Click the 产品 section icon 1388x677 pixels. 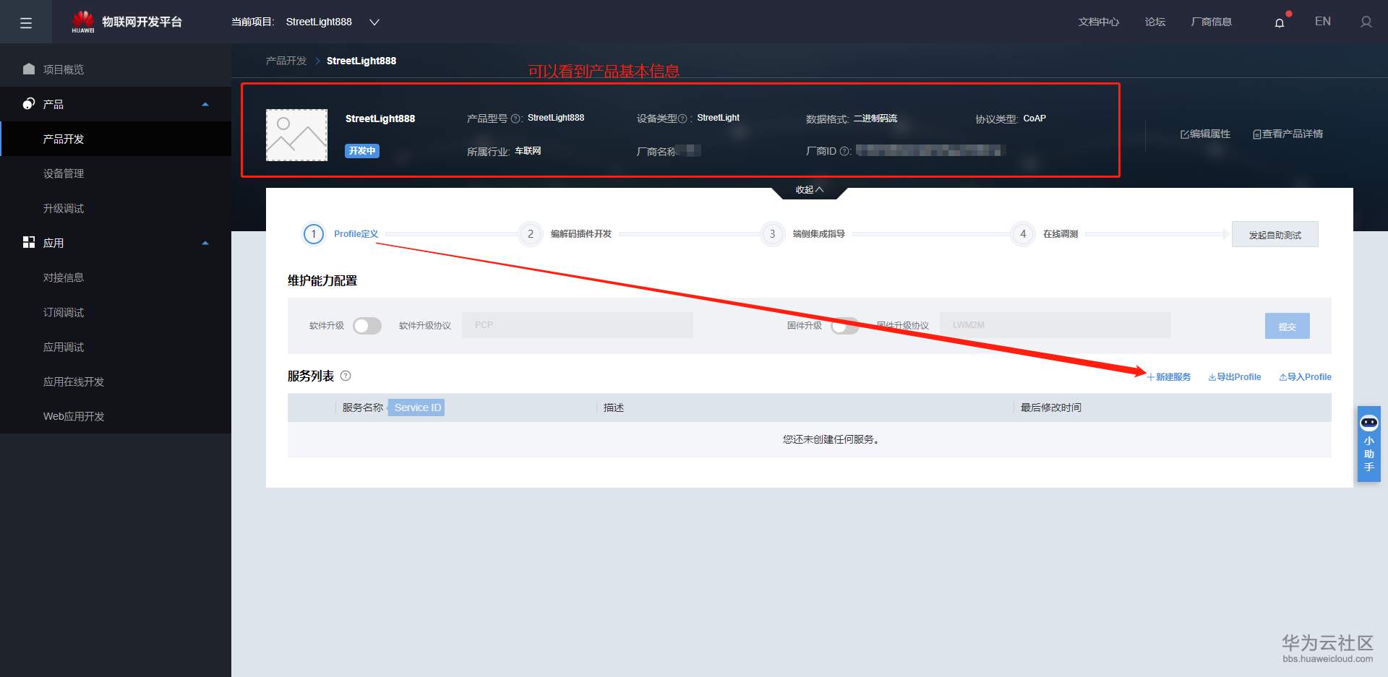29,103
